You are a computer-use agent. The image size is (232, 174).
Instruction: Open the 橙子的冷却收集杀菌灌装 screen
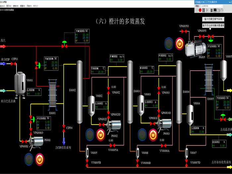coord(213,25)
